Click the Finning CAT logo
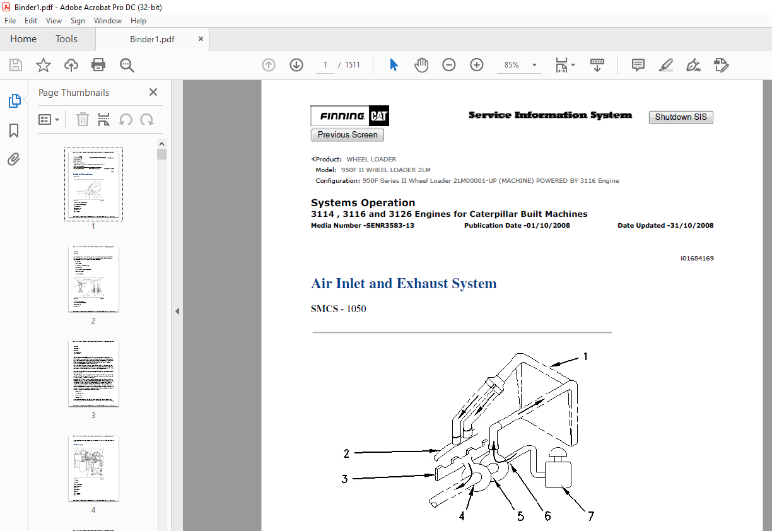The image size is (772, 531). point(350,116)
